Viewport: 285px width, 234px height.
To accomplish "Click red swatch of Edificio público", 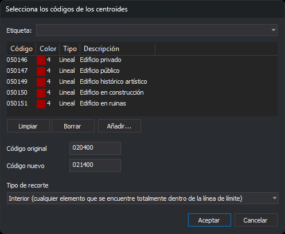I will 41,71.
